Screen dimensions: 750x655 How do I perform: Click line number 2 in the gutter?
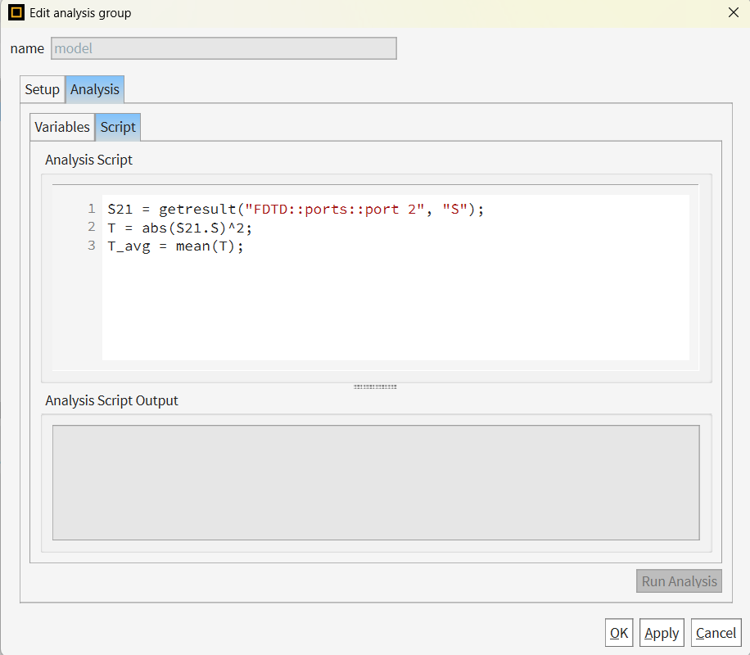coord(92,227)
